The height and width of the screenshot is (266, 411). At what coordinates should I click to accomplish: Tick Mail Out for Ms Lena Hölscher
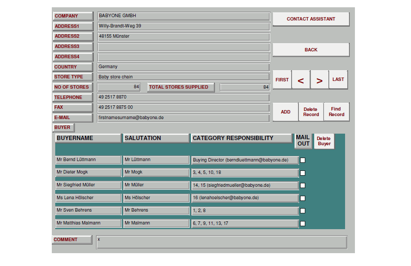pyautogui.click(x=303, y=198)
